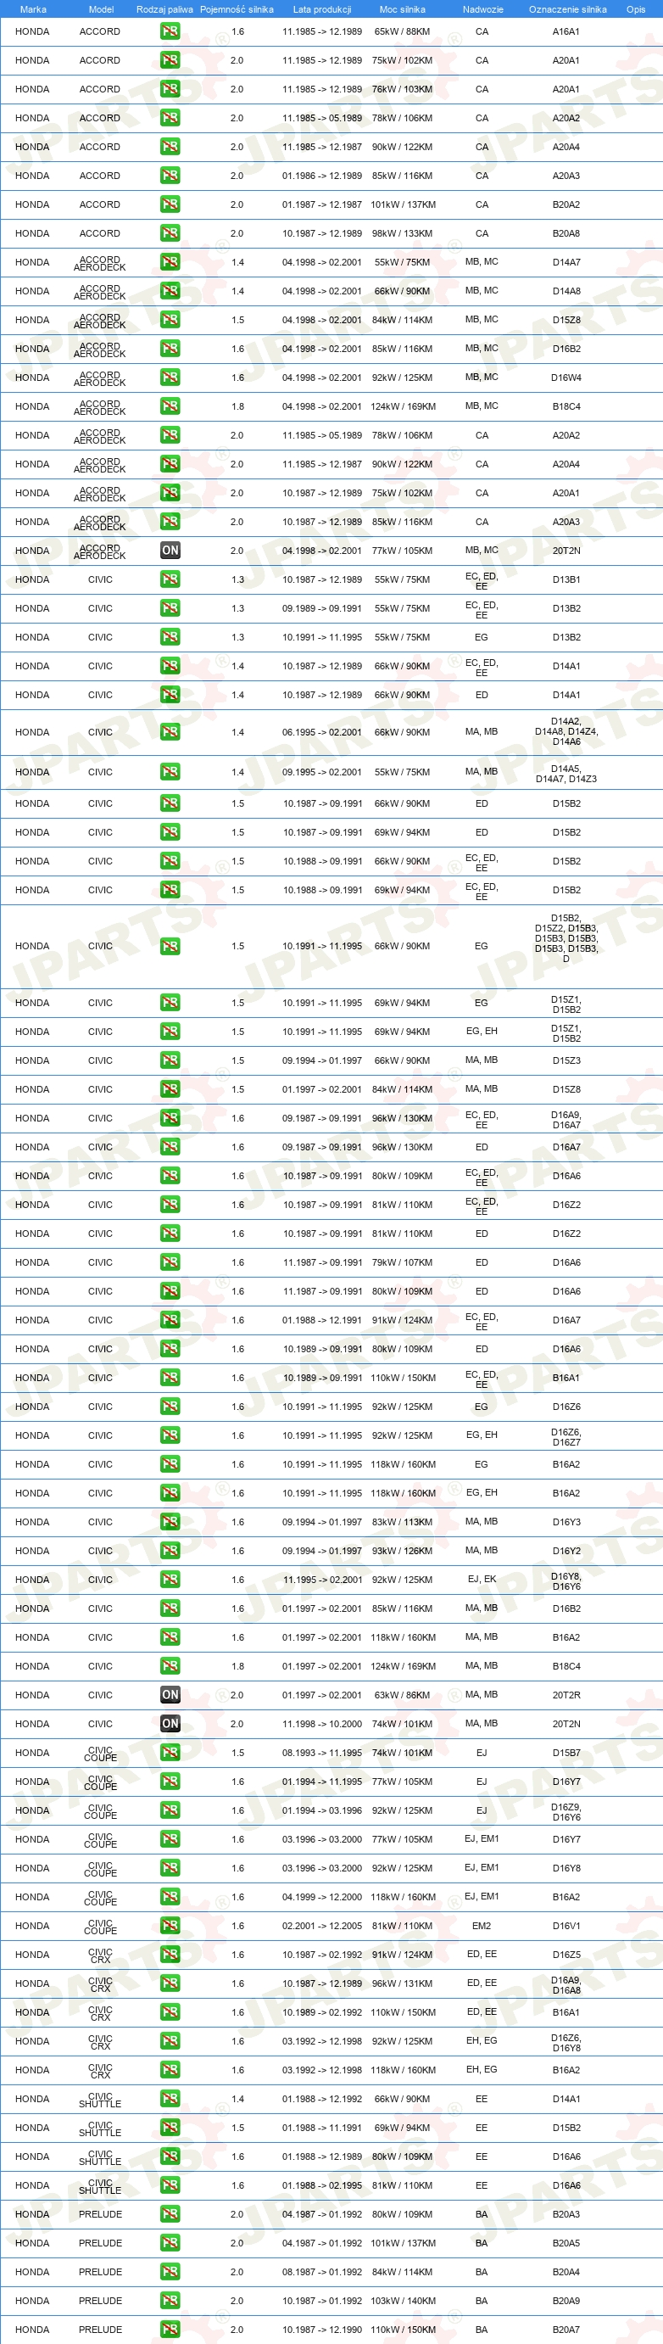663x2344 pixels.
Task: Select the power cell 63kW / 86KM
Action: [x=402, y=1694]
